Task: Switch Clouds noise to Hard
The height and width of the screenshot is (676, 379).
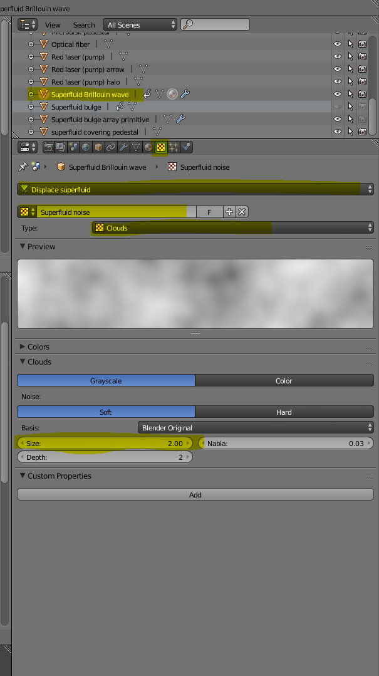Action: click(284, 412)
